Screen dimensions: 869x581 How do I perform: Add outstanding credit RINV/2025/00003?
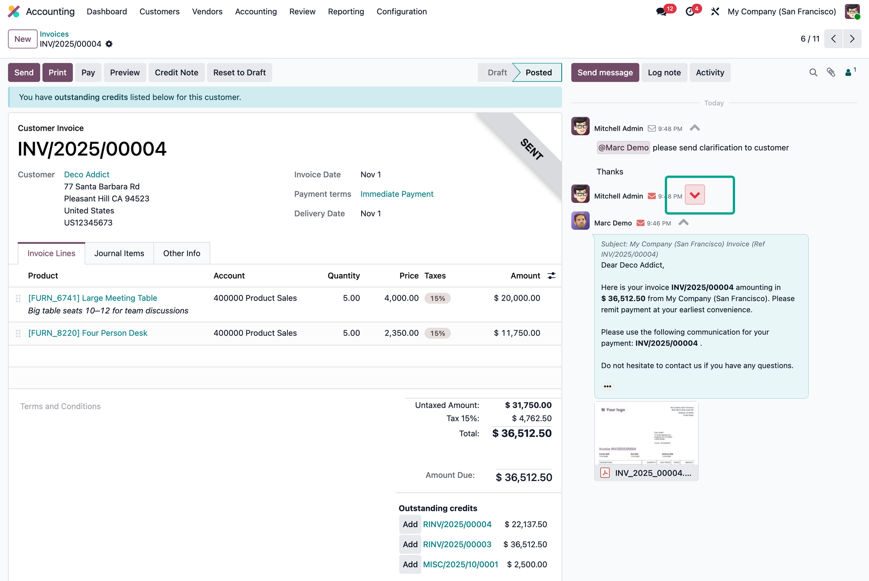[x=410, y=544]
